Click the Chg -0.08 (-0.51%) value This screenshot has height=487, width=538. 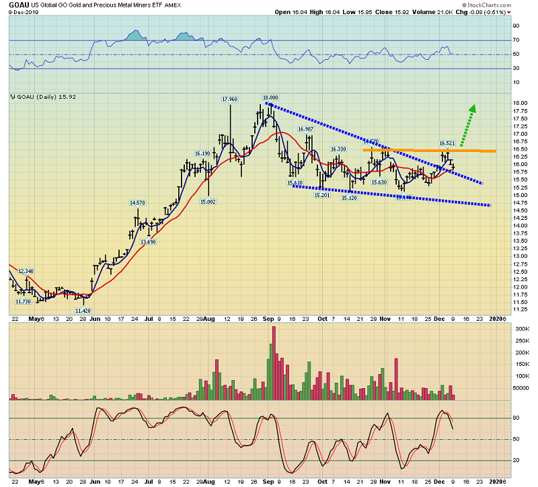[481, 12]
